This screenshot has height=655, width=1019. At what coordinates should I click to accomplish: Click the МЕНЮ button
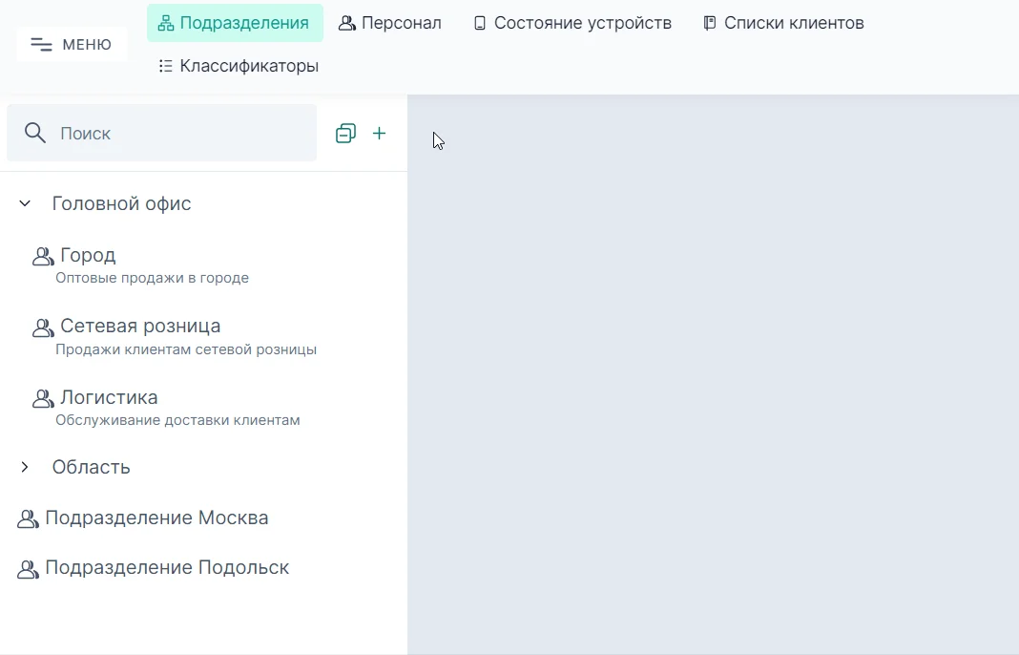[x=71, y=44]
